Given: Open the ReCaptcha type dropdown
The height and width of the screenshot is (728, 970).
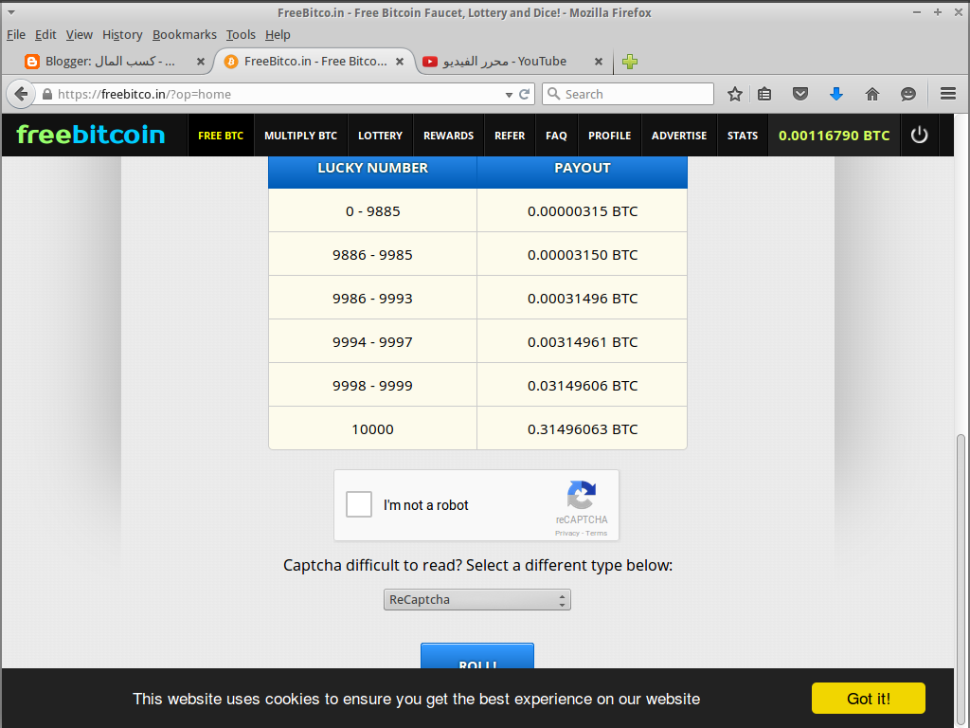Looking at the screenshot, I should [x=477, y=599].
